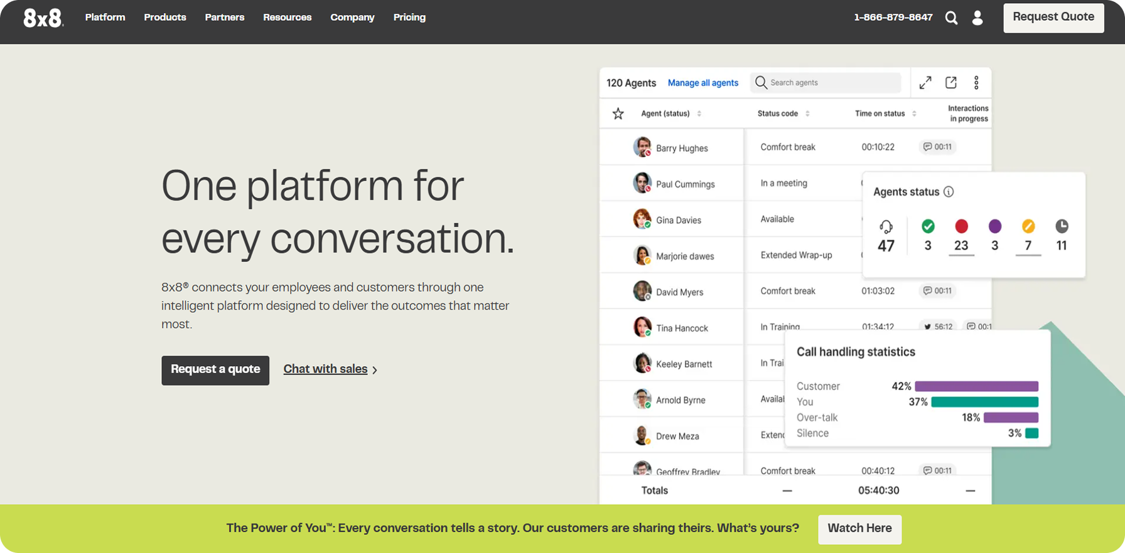Image resolution: width=1125 pixels, height=553 pixels.
Task: Click the 120 Agents count label
Action: pyautogui.click(x=631, y=83)
